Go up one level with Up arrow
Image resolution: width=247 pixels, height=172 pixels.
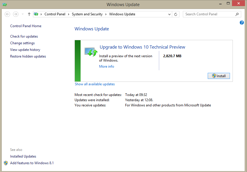click(29, 14)
